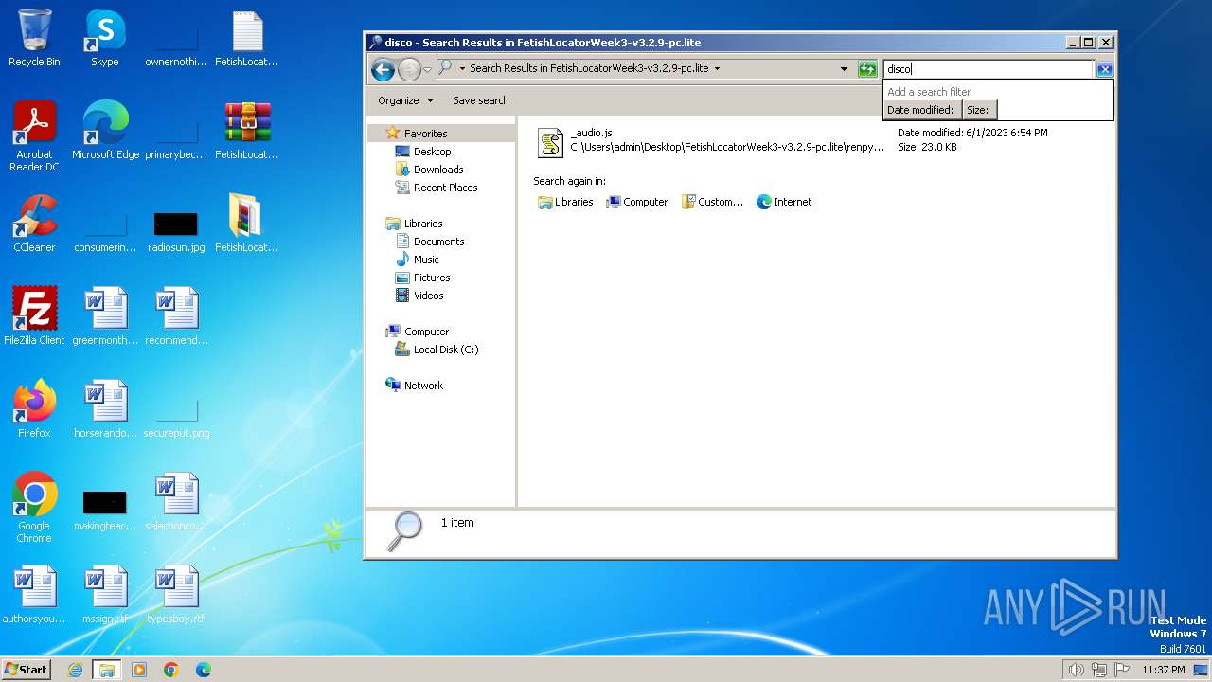
Task: Select the FetishLocat WinRAR archive on desktop
Action: (x=247, y=132)
